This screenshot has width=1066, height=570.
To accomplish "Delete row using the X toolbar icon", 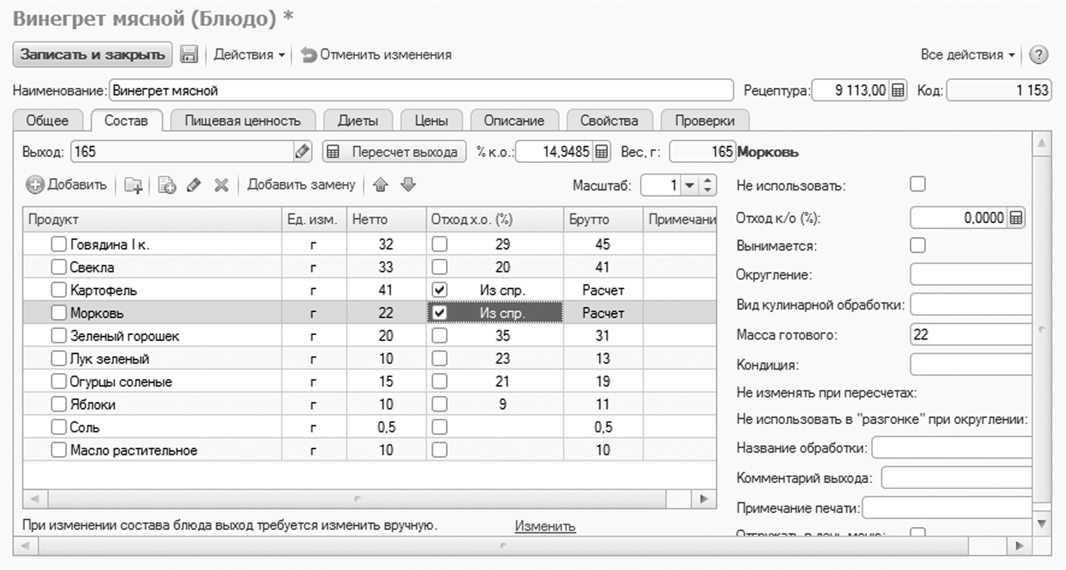I will click(221, 185).
